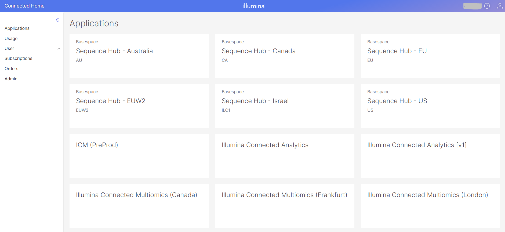
Task: Select Subscriptions in the sidebar
Action: tap(18, 58)
